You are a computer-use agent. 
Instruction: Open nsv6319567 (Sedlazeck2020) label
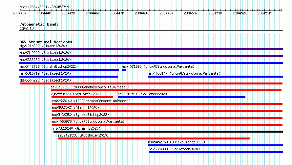click(143, 94)
